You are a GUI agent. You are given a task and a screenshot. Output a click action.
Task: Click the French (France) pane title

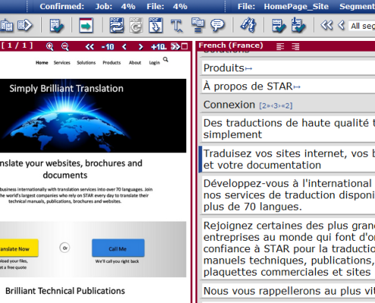230,45
